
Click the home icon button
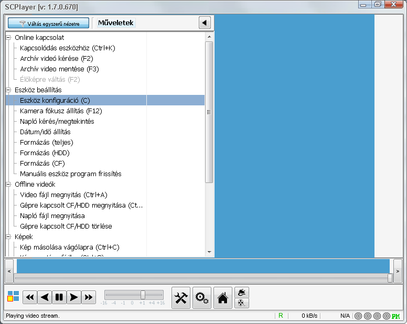(x=223, y=298)
